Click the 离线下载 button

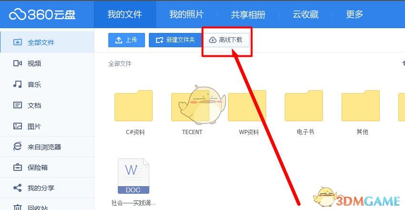tap(227, 40)
